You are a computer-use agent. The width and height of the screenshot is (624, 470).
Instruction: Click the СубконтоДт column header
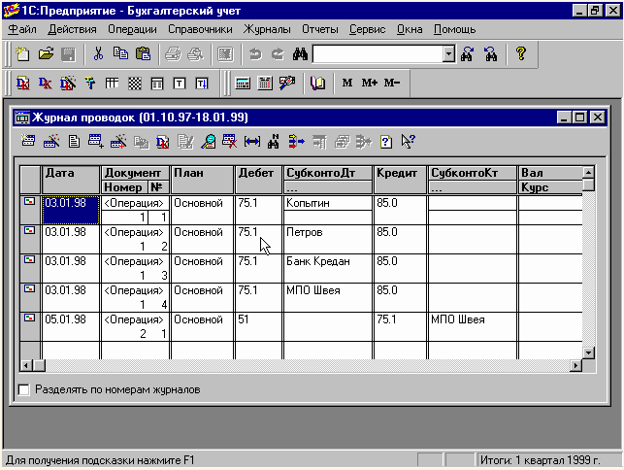[x=326, y=173]
